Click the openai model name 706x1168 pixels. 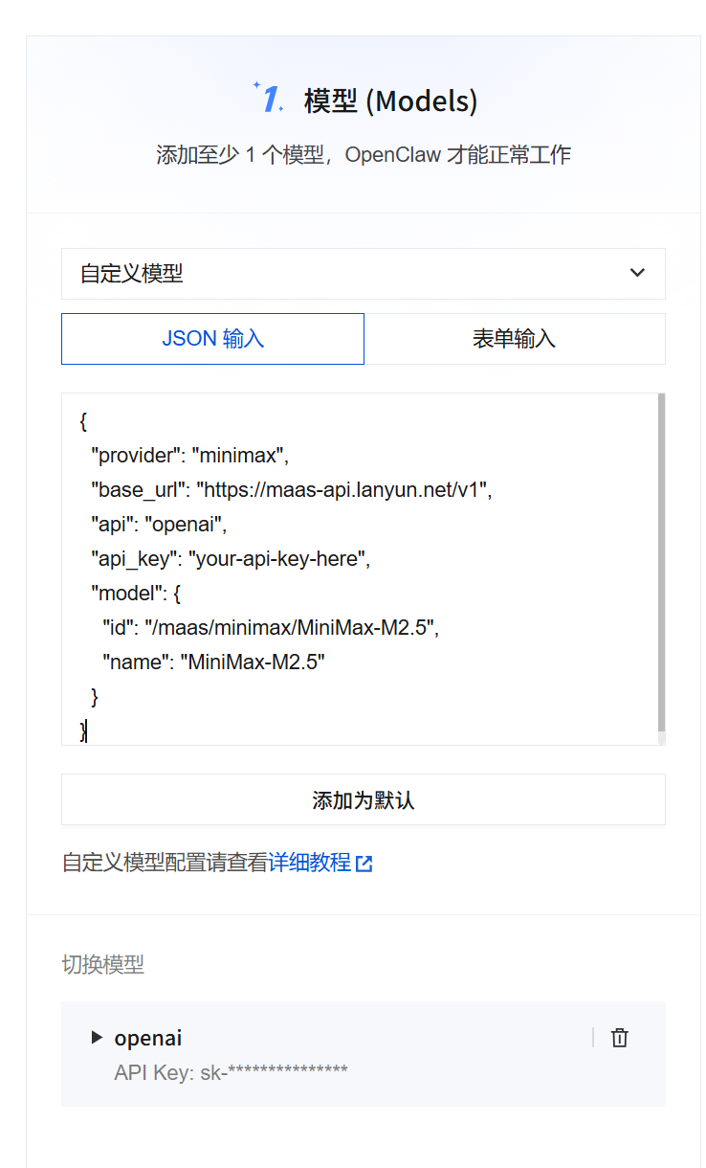click(148, 1038)
